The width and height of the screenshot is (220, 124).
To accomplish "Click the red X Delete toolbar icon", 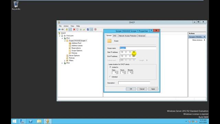I will pyautogui.click(x=74, y=29).
